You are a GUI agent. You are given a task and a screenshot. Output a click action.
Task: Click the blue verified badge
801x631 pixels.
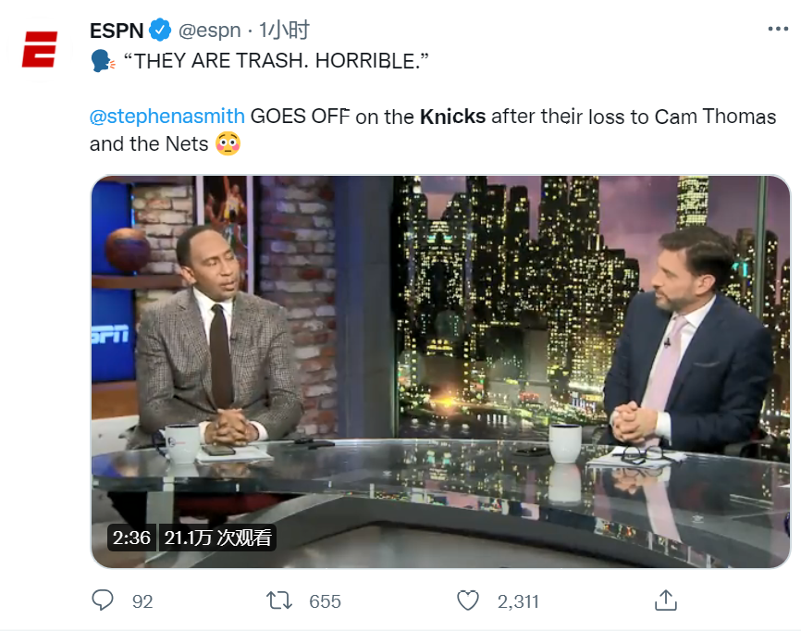(x=160, y=31)
